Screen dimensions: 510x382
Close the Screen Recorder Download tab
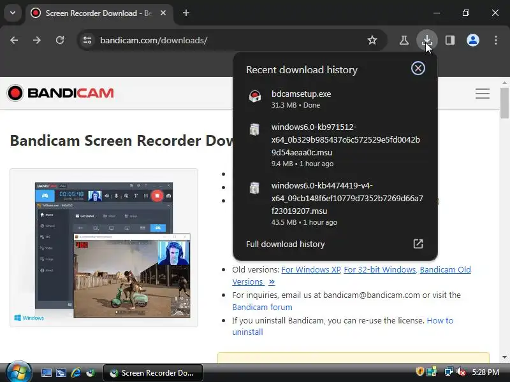click(163, 13)
